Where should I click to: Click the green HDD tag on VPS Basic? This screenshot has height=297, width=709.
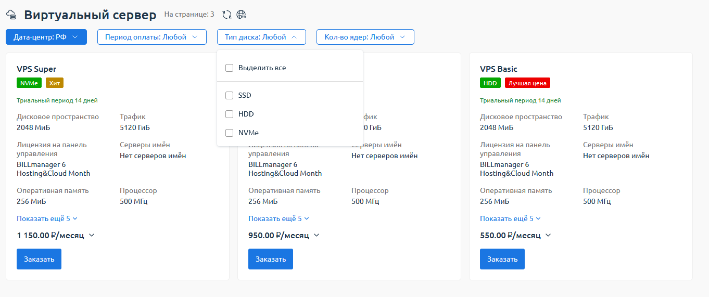(x=490, y=83)
